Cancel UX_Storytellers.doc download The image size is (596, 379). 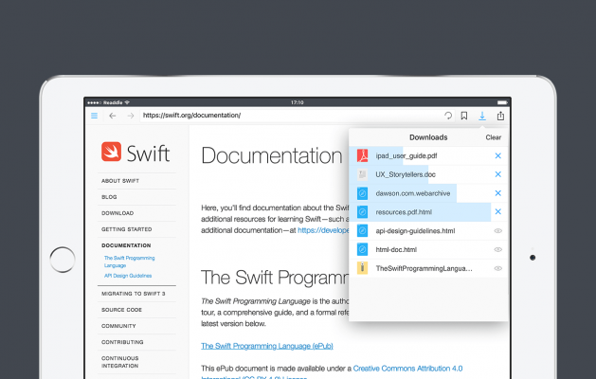pos(498,174)
